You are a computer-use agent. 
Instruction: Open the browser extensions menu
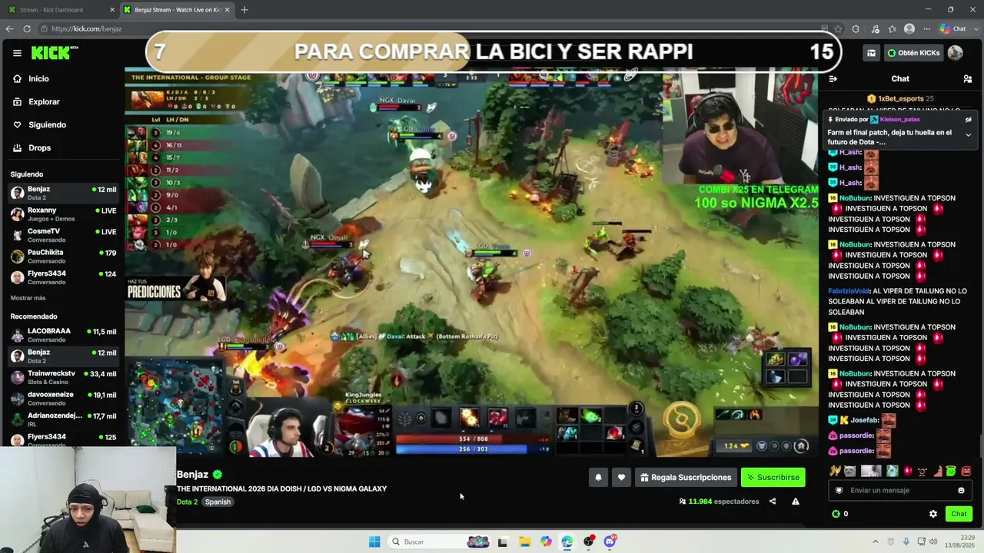[x=856, y=28]
